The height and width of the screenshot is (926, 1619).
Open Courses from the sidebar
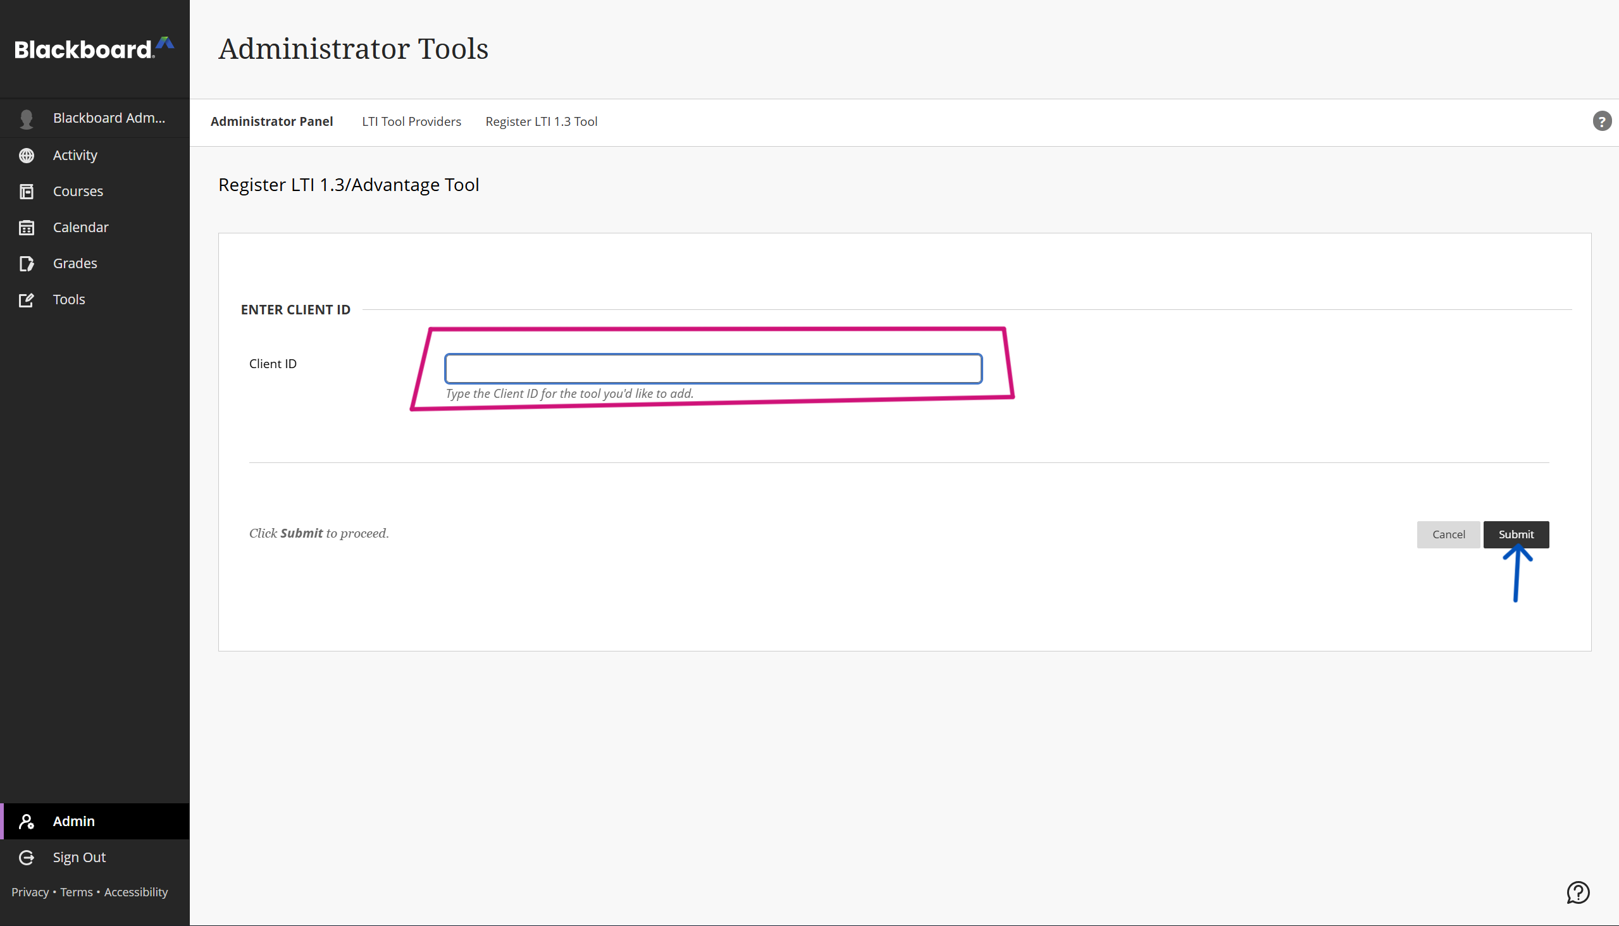(x=95, y=192)
